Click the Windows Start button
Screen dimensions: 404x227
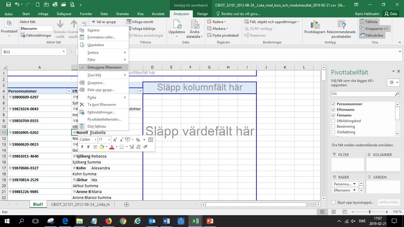[x=7, y=221]
